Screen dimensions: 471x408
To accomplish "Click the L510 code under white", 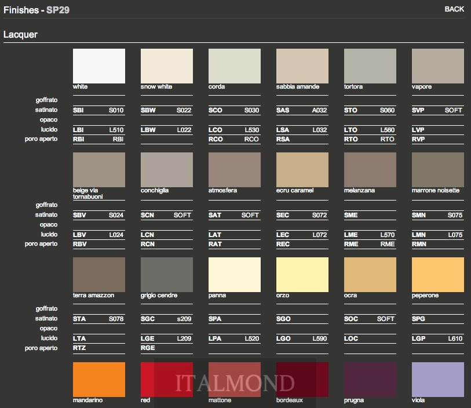I will click(116, 130).
